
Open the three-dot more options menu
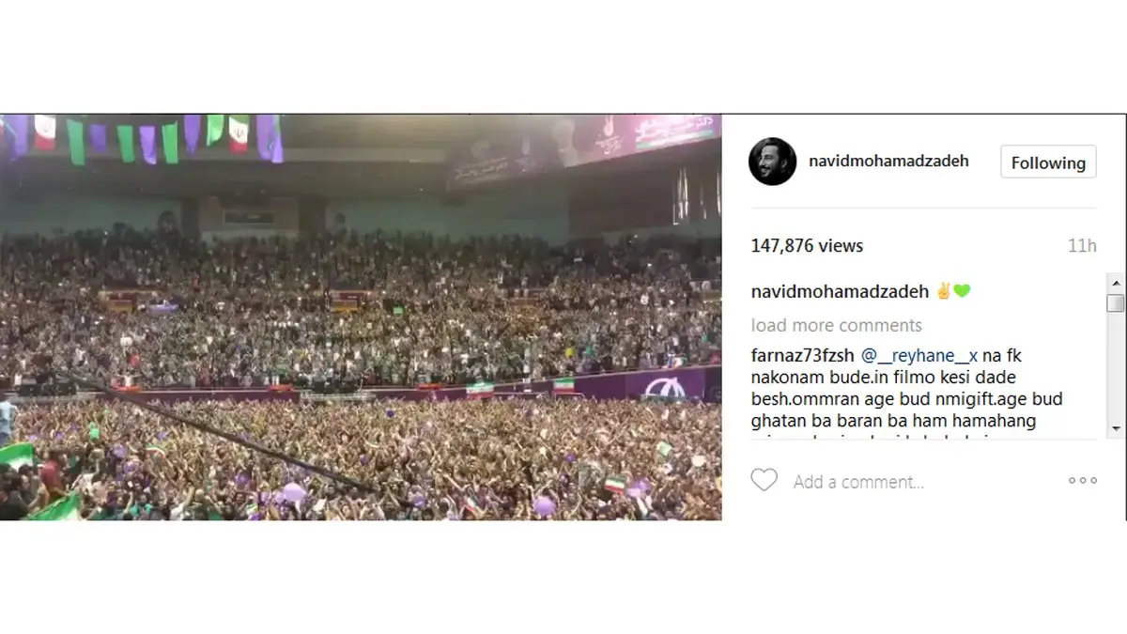pos(1082,480)
